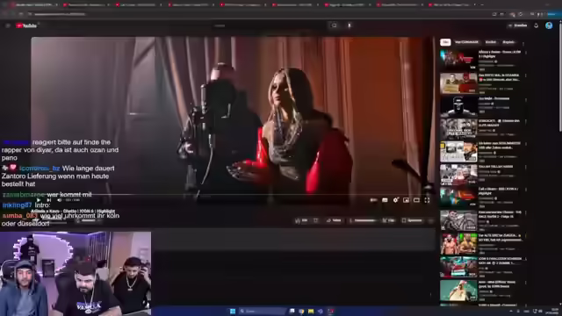Image resolution: width=562 pixels, height=316 pixels.
Task: Like the video with thumbs-up
Action: click(301, 220)
